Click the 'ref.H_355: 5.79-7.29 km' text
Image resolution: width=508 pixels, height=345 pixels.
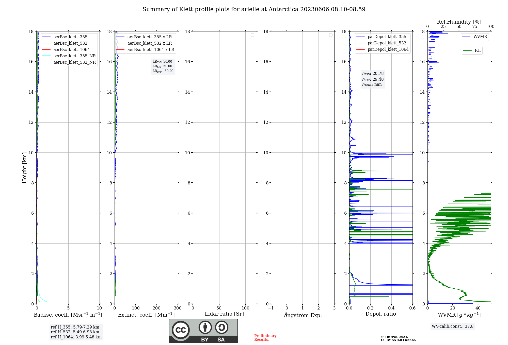(75, 327)
